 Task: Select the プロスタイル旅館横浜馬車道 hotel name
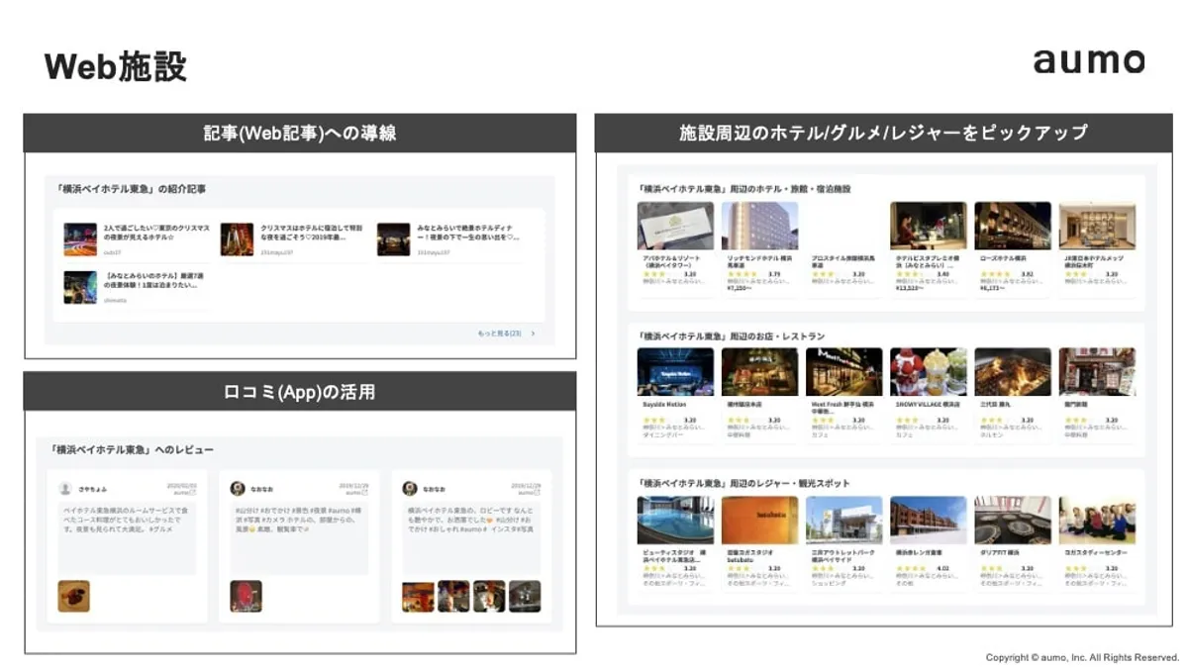843,261
